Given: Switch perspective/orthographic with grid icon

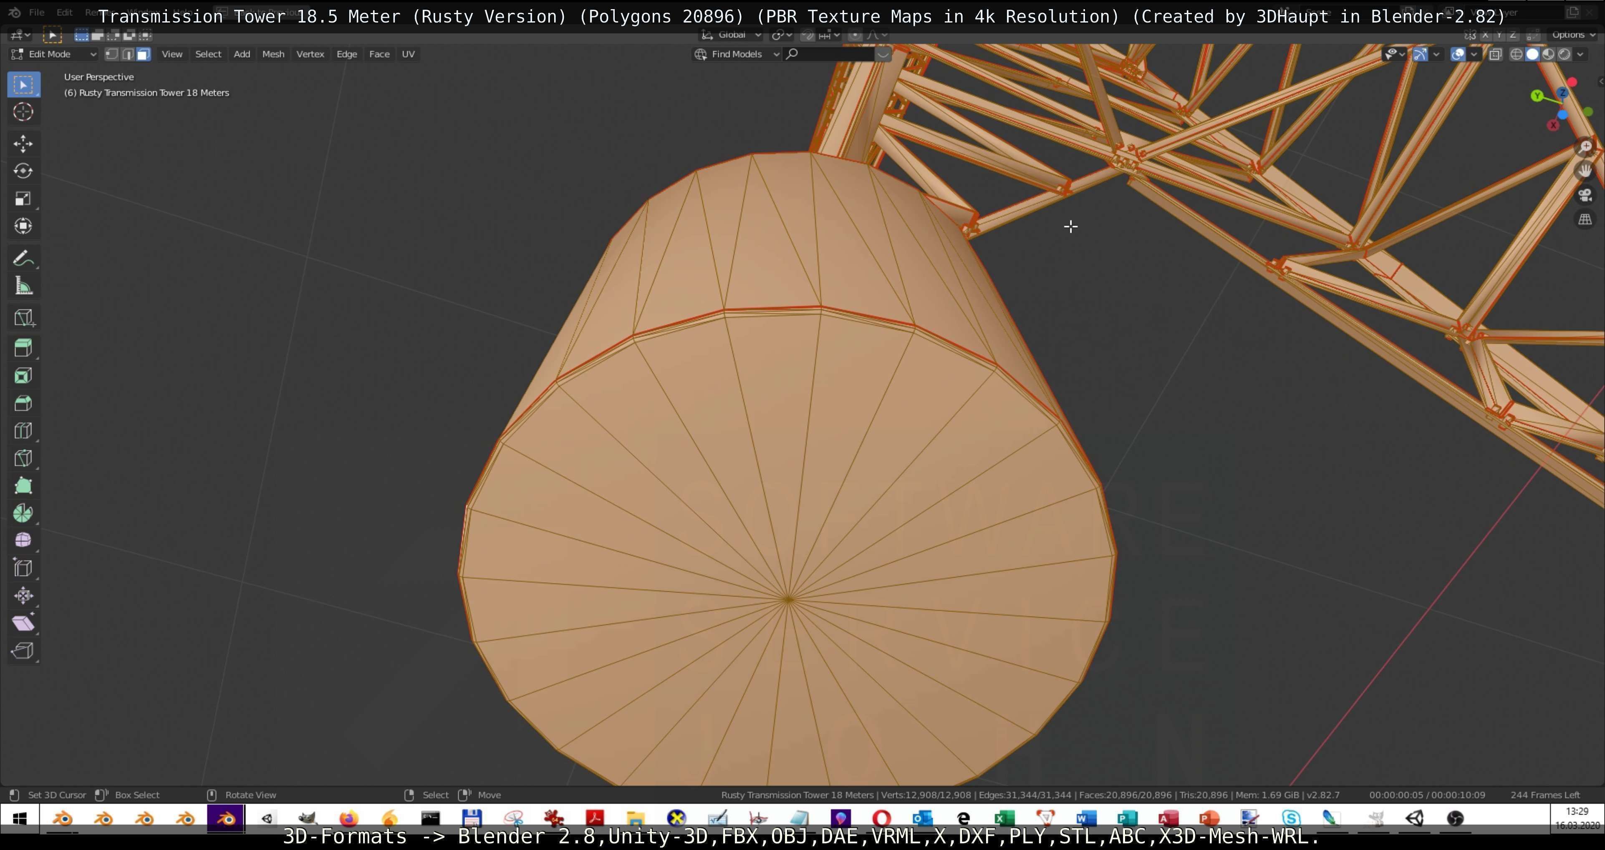Looking at the screenshot, I should click(1586, 220).
